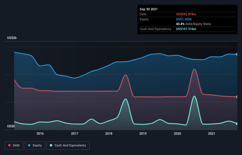Click the US$592.878m debt value

pos(186,14)
